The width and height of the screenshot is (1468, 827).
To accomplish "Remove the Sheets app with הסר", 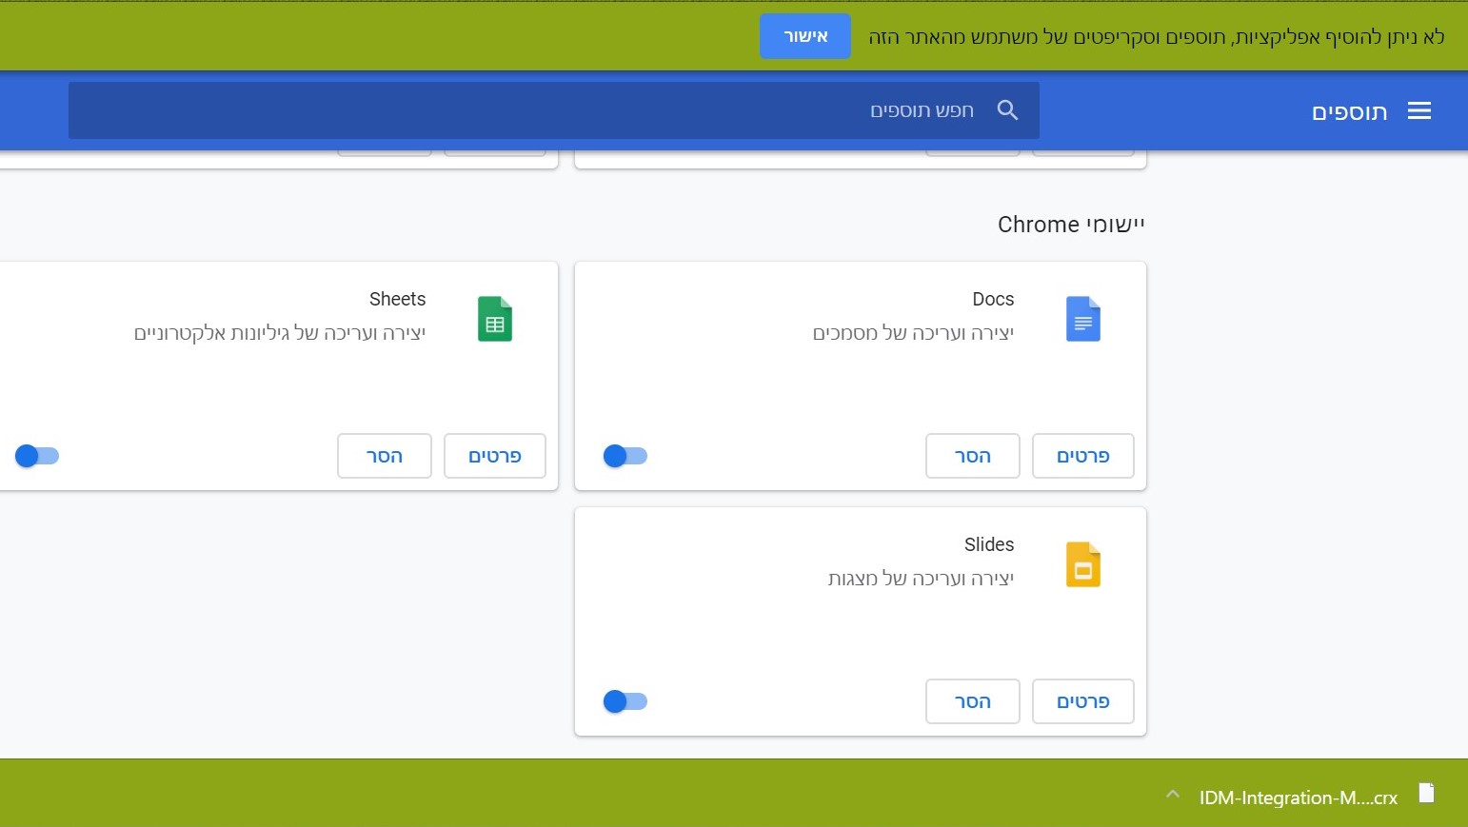I will coord(385,456).
